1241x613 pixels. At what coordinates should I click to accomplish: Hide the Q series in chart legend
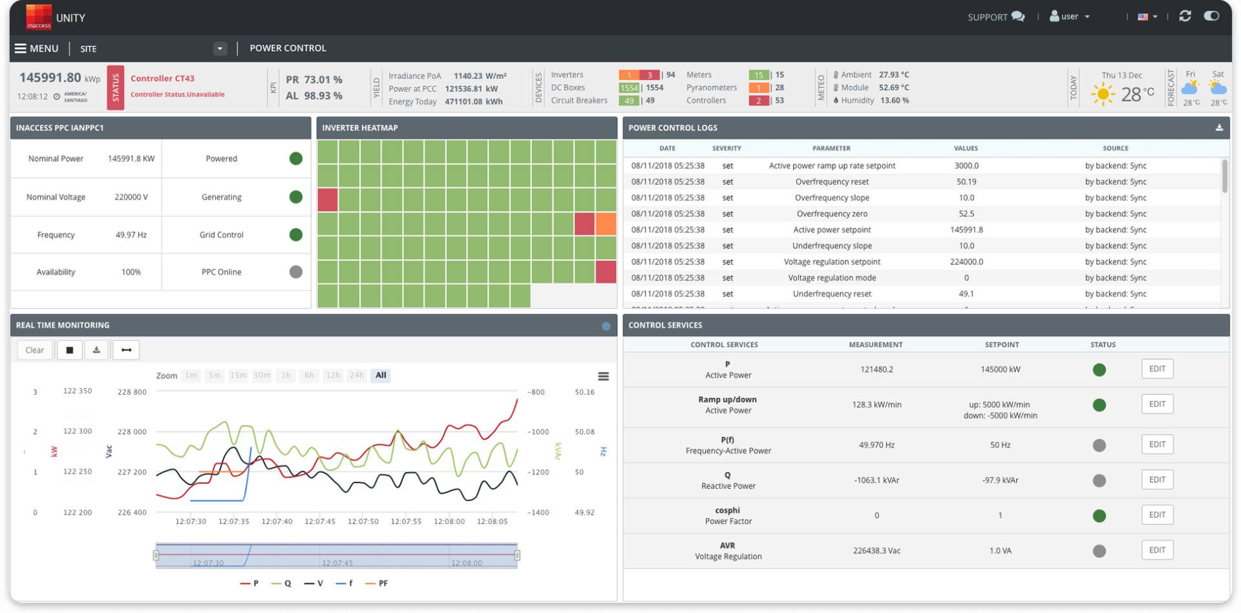282,583
